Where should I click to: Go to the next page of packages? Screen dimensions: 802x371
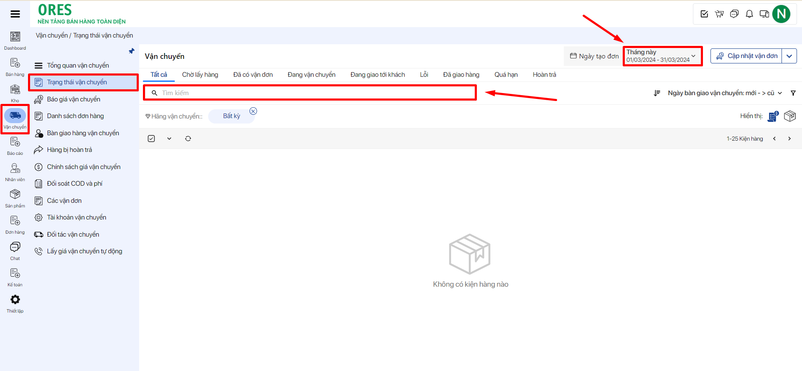pyautogui.click(x=789, y=139)
